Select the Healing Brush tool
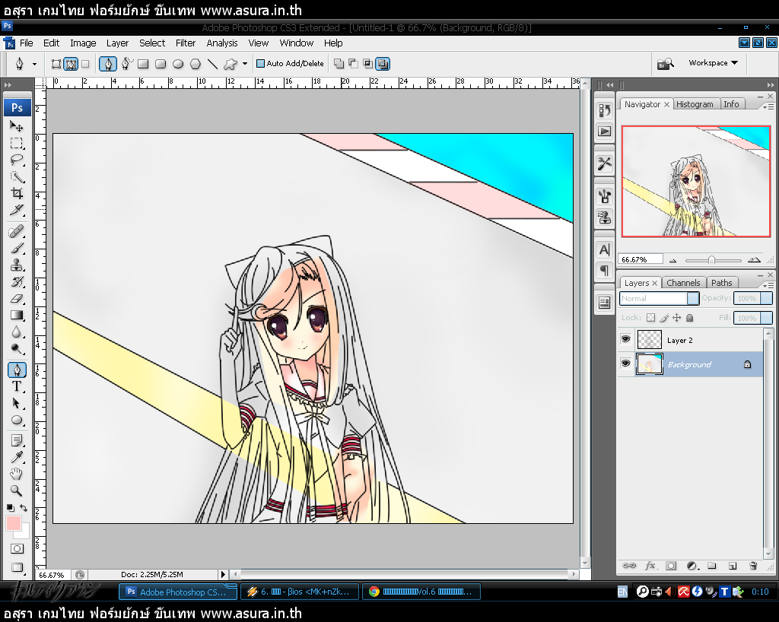This screenshot has width=779, height=622. pos(17,232)
